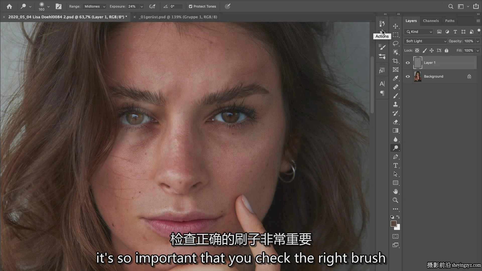Open the Share button
Screen dimensions: 482x271
[476, 7]
